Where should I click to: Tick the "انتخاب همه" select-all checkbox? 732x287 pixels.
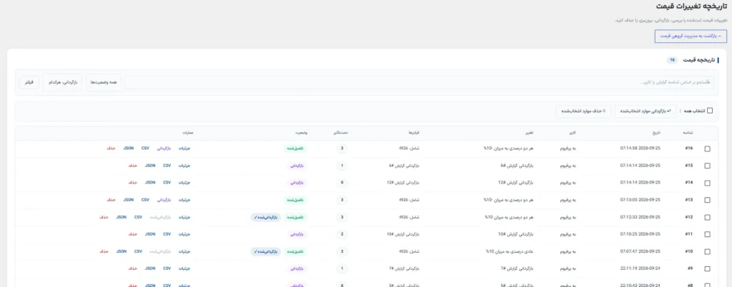(710, 111)
